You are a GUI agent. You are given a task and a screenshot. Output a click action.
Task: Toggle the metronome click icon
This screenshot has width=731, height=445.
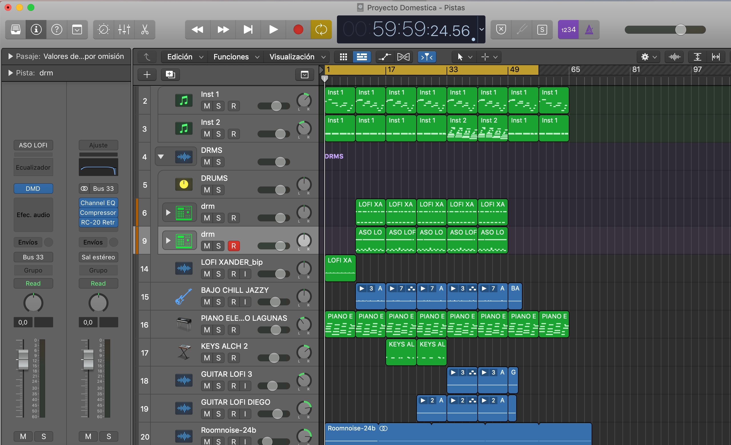pyautogui.click(x=589, y=30)
